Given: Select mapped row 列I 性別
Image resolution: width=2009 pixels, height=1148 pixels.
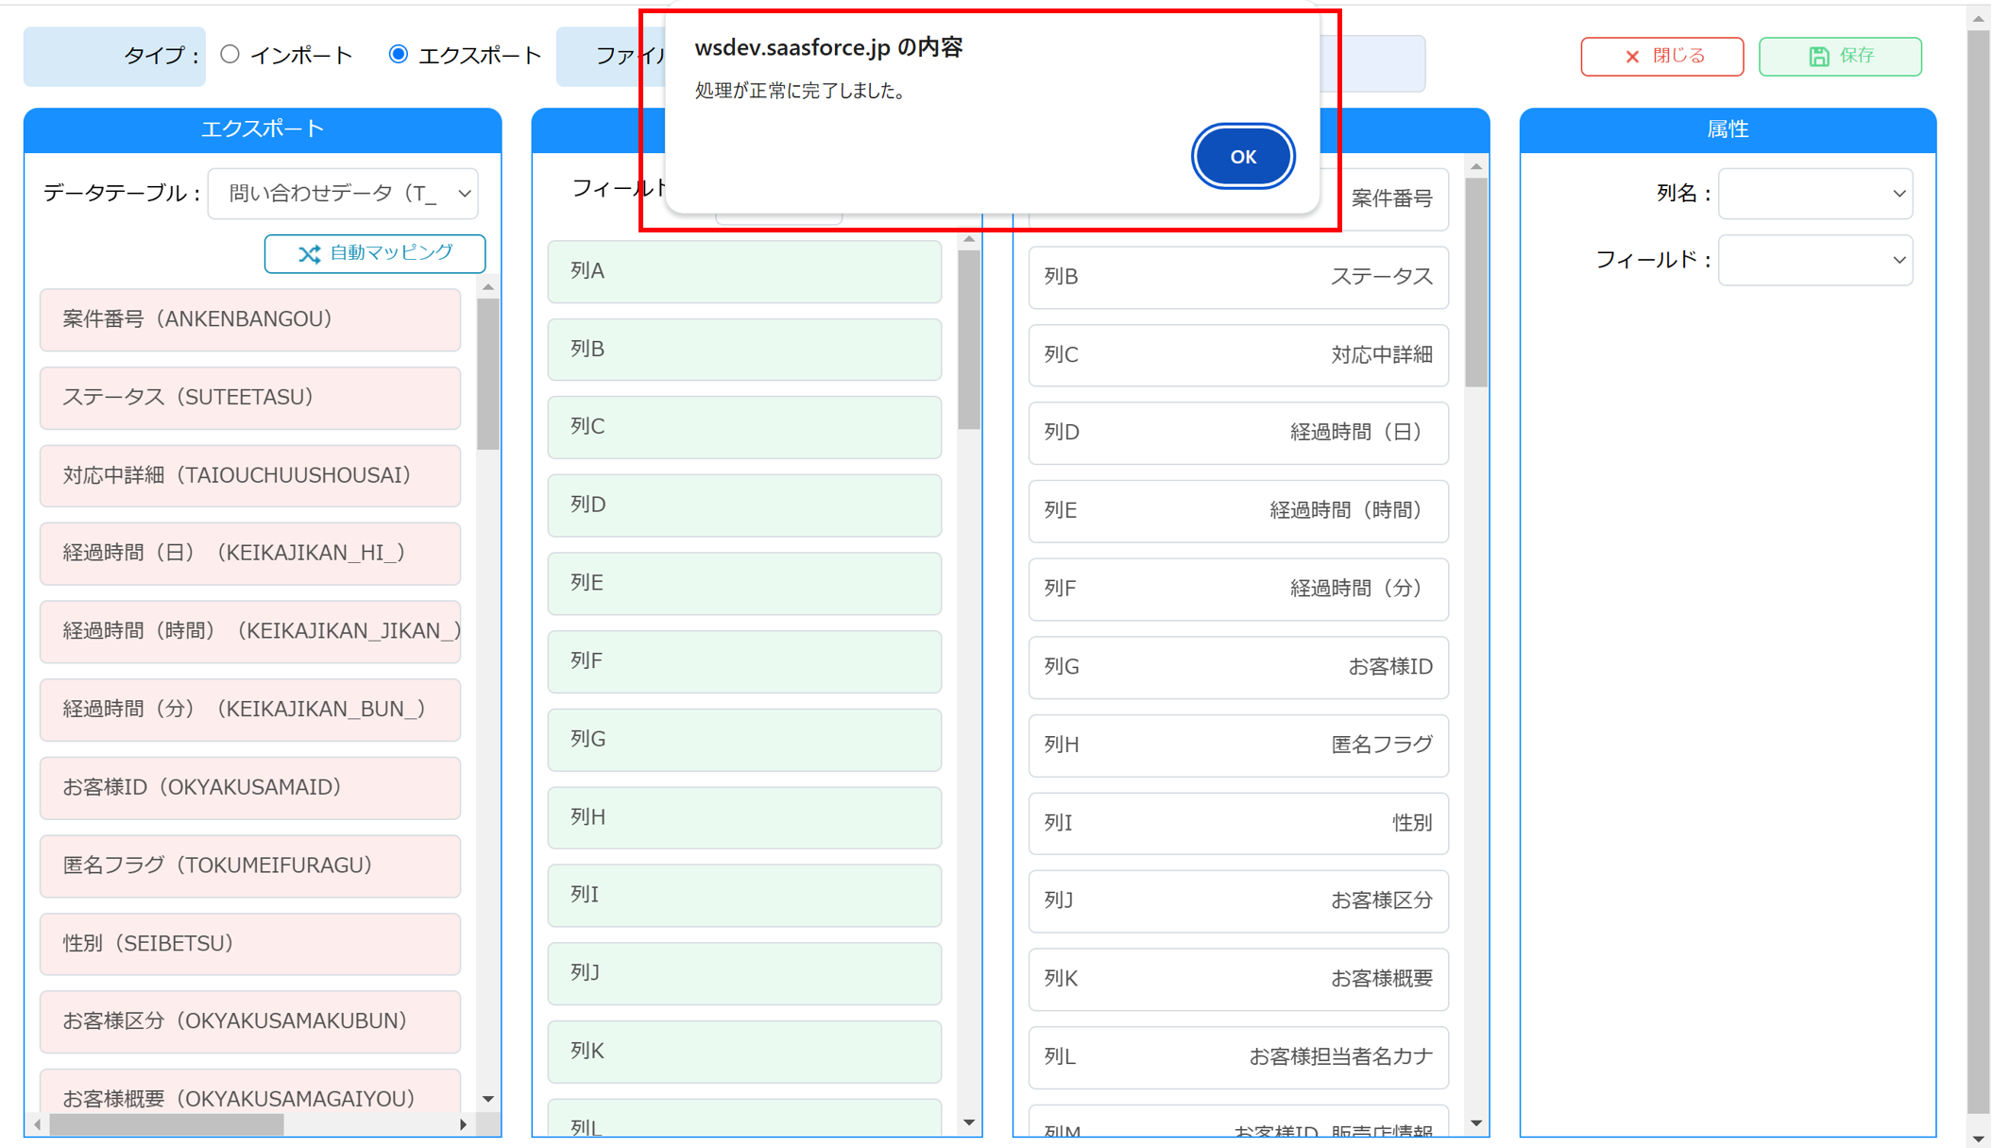Looking at the screenshot, I should [1238, 823].
